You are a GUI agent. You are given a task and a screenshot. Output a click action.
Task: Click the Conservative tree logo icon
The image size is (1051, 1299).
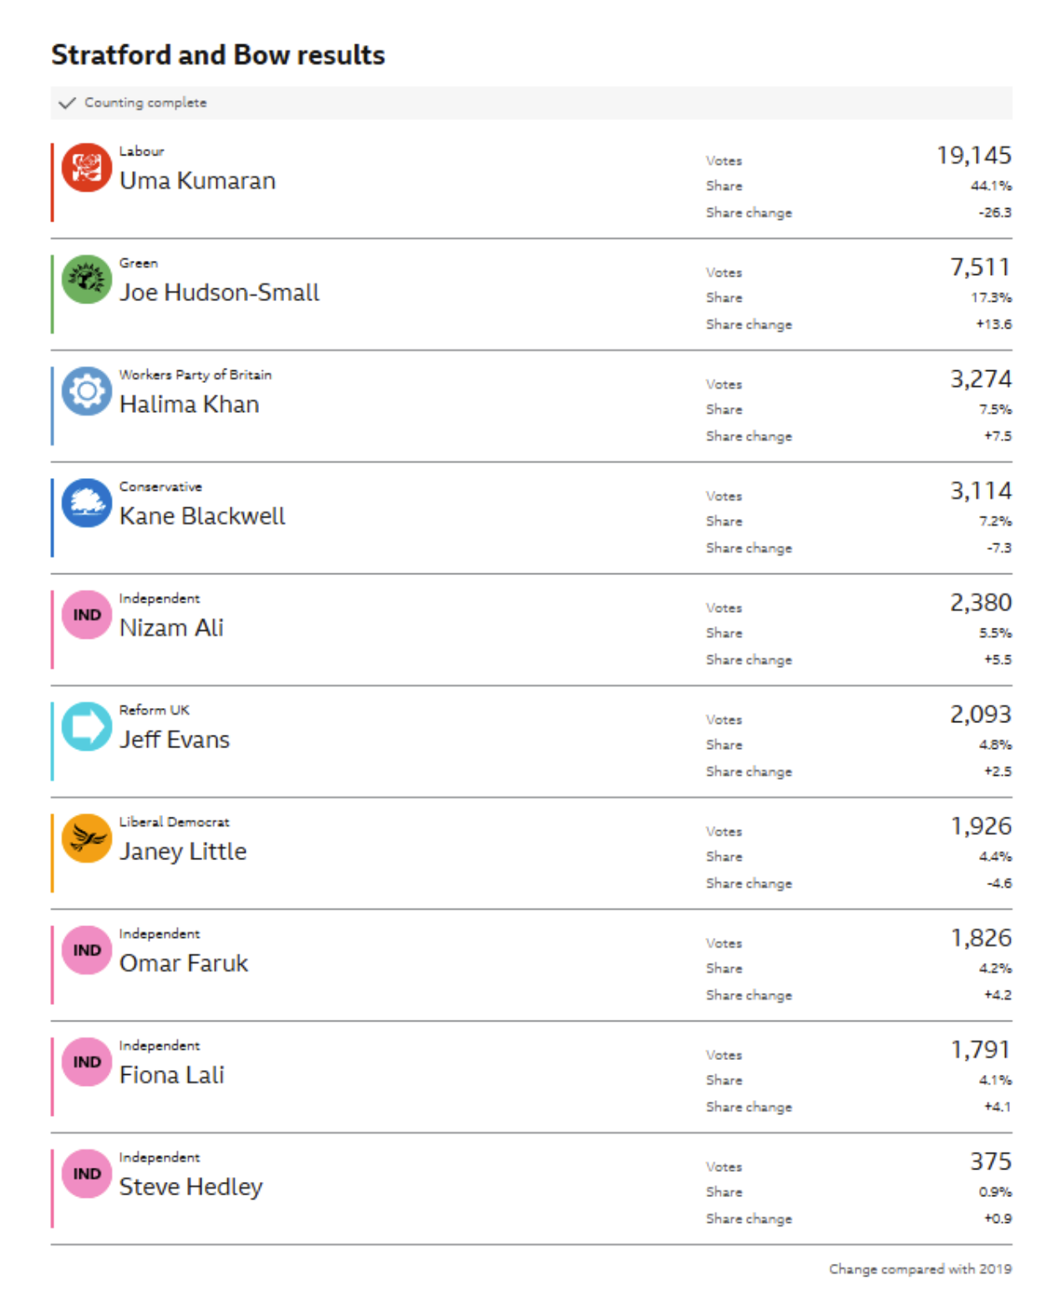[x=86, y=503]
